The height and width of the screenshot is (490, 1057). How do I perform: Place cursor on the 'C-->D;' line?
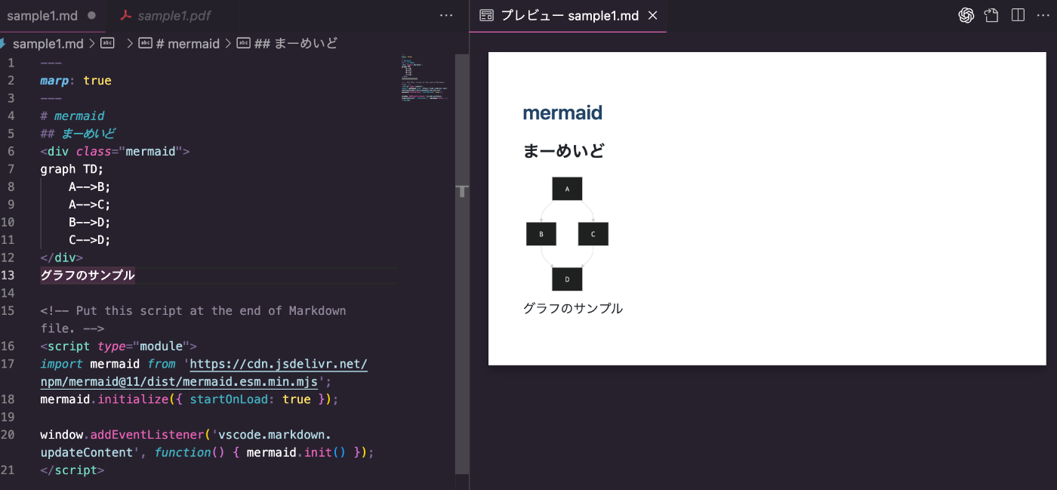[90, 240]
